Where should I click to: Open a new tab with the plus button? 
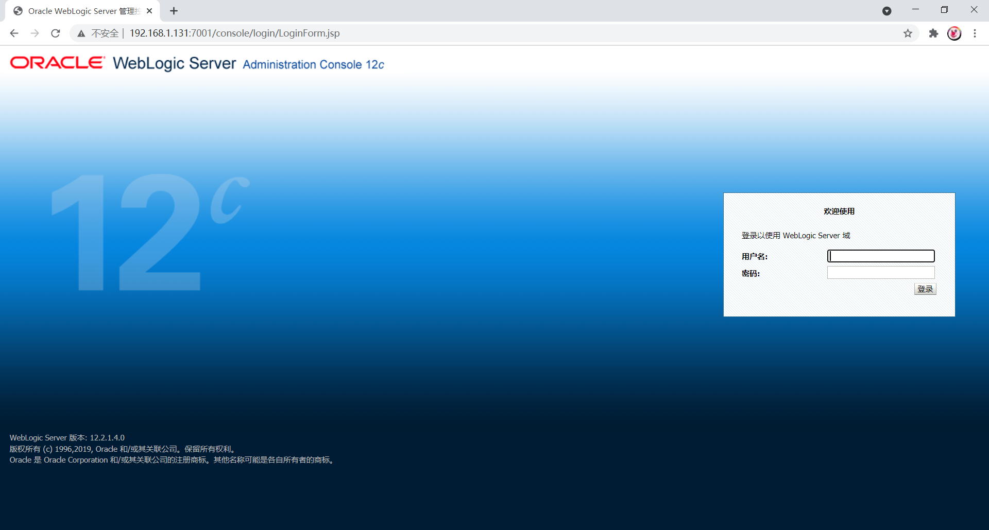click(174, 11)
